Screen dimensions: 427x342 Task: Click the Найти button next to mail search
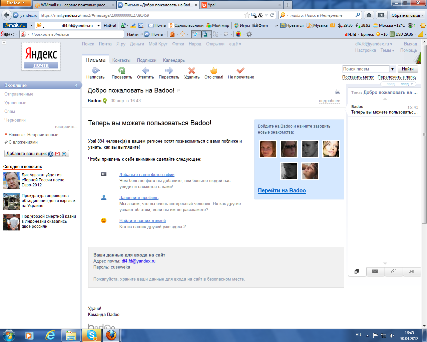[x=408, y=69]
